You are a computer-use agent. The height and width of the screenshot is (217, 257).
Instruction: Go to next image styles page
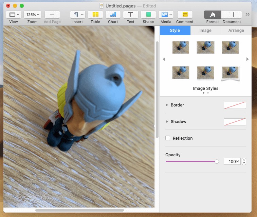point(247,59)
